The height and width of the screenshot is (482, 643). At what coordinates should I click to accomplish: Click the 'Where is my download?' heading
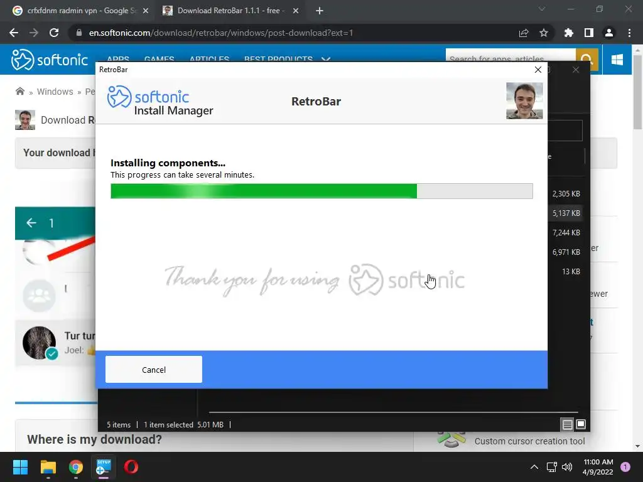tap(94, 439)
